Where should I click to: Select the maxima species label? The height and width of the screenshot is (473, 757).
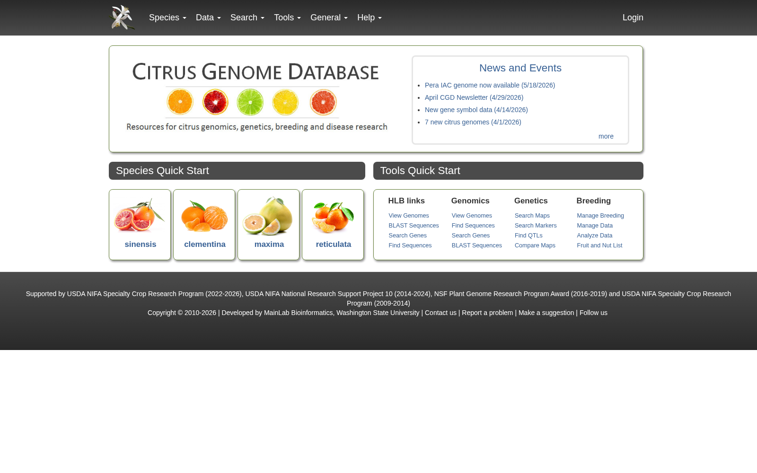point(269,245)
